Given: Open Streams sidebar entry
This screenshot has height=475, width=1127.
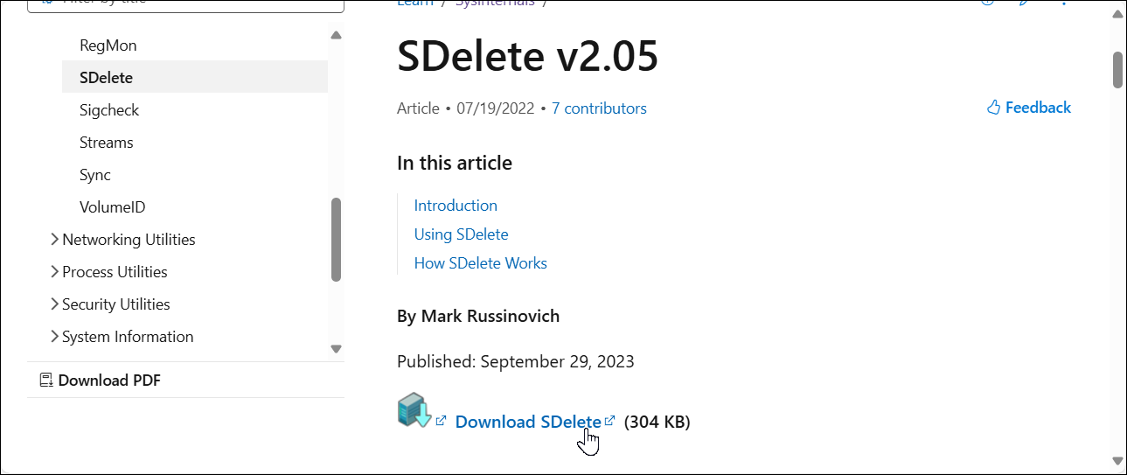Looking at the screenshot, I should (107, 143).
